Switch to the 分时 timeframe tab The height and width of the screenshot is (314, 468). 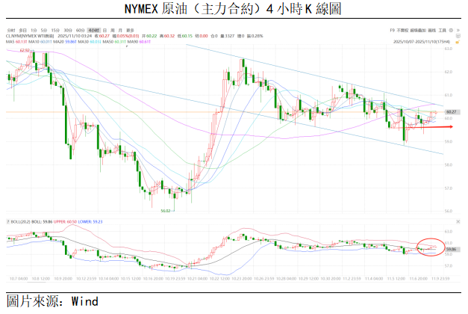(10, 29)
